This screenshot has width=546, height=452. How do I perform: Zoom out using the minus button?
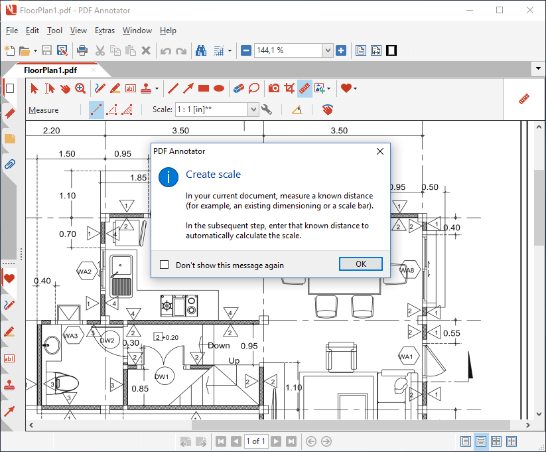coord(246,51)
